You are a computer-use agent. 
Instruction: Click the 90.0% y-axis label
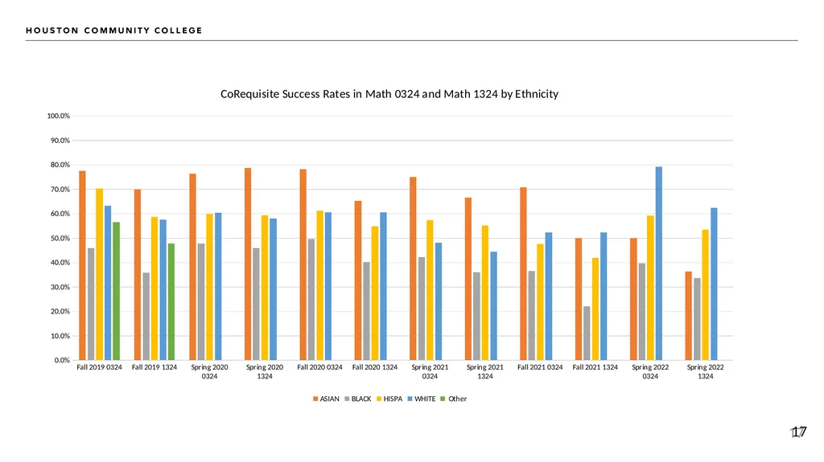[x=60, y=141]
